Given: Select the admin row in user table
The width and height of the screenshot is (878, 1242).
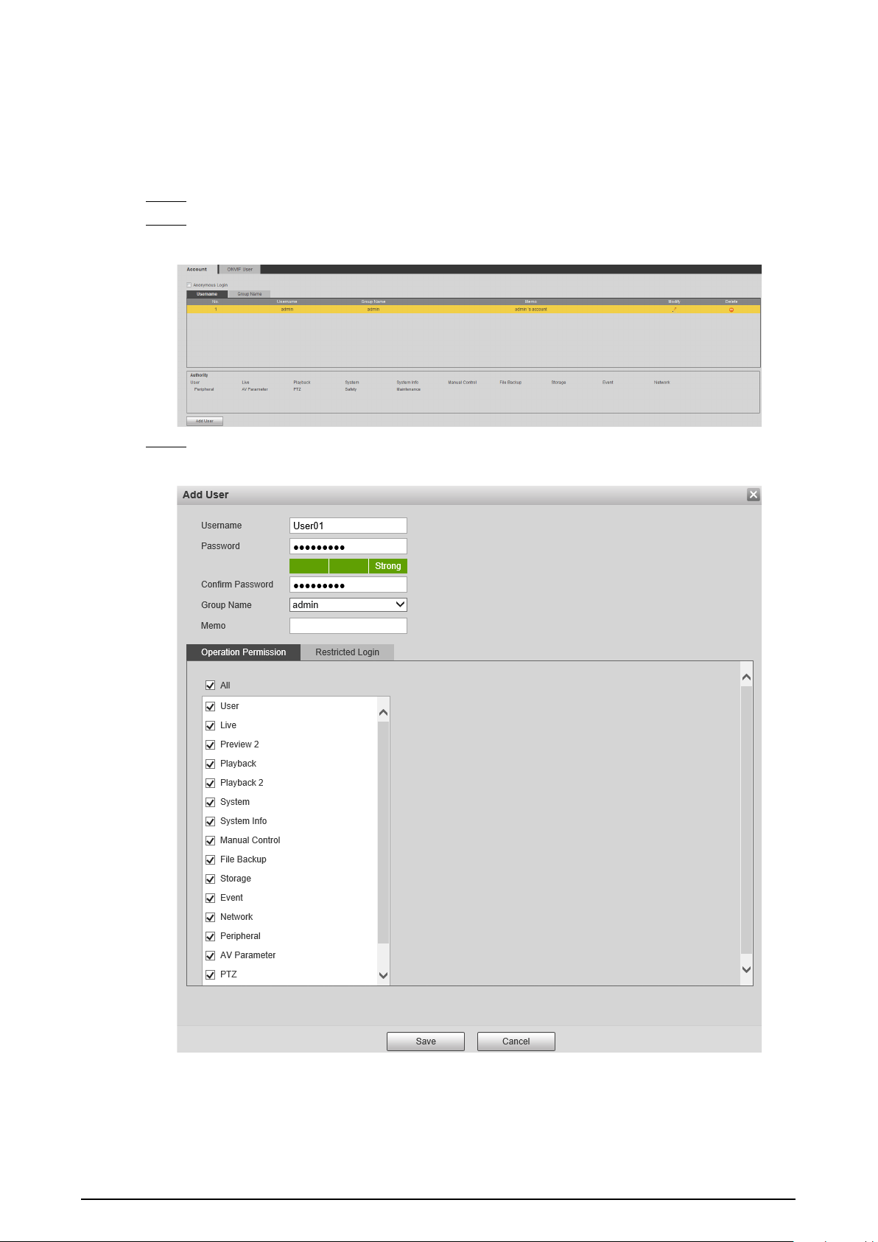Looking at the screenshot, I should coord(473,310).
